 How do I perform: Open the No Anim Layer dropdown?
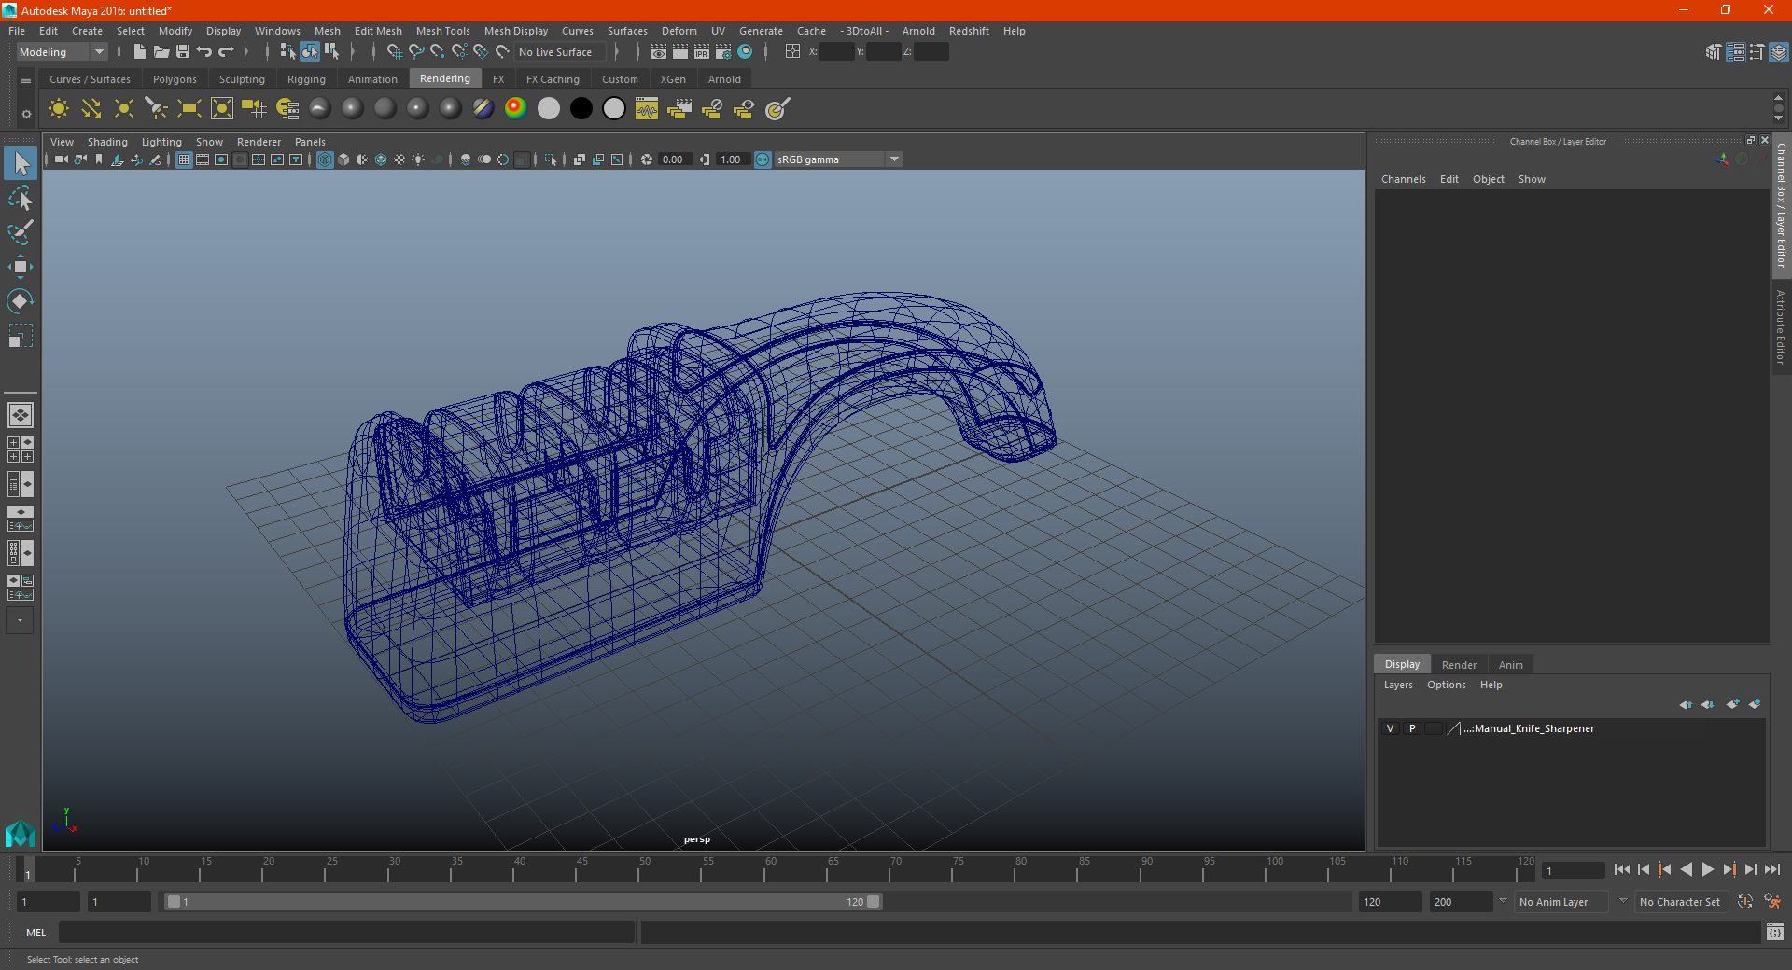1562,902
